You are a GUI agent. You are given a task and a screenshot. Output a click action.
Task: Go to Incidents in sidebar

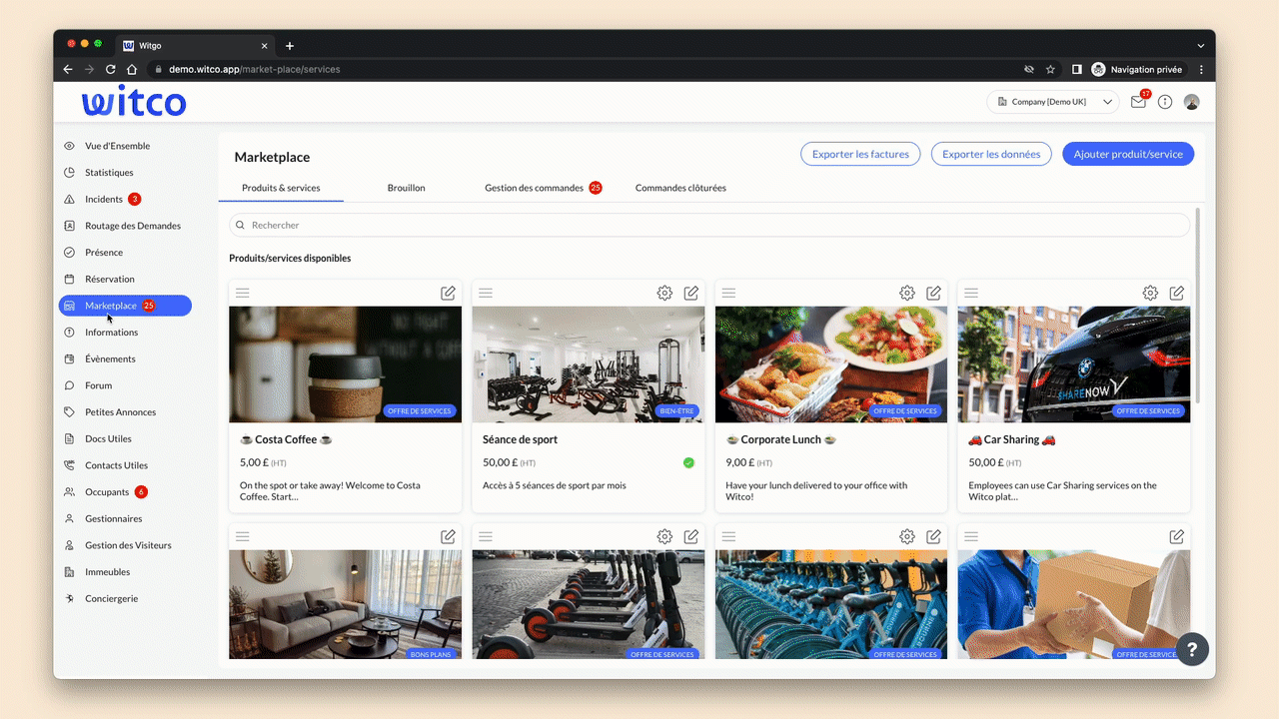(104, 199)
